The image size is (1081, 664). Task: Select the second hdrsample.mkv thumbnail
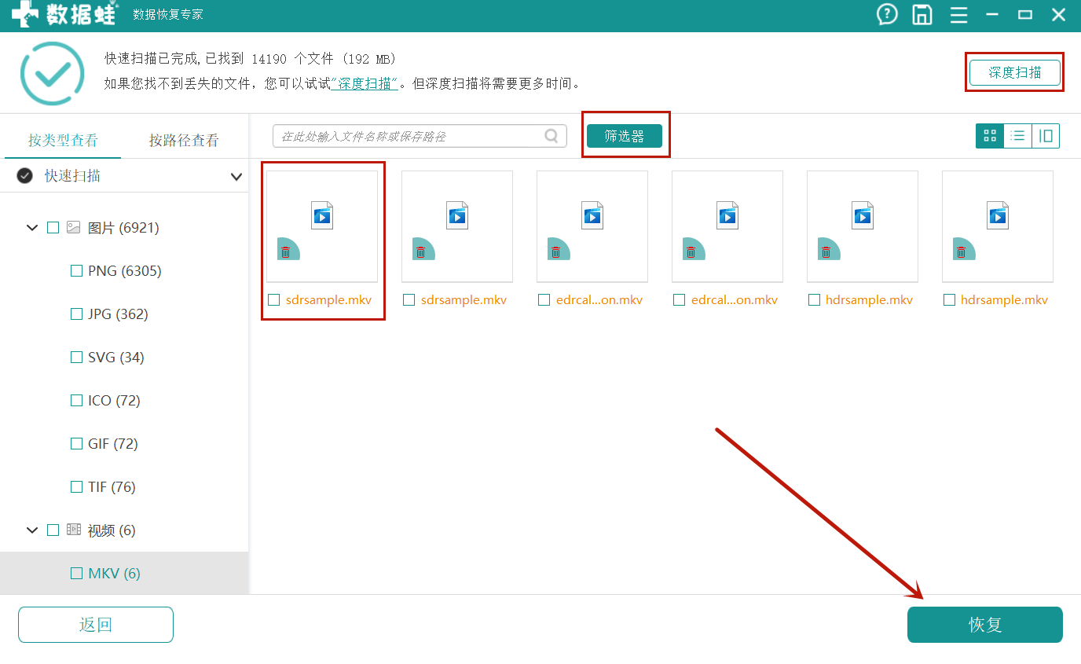click(998, 226)
